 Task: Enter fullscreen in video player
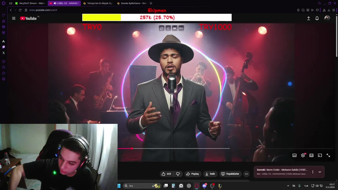(x=328, y=155)
